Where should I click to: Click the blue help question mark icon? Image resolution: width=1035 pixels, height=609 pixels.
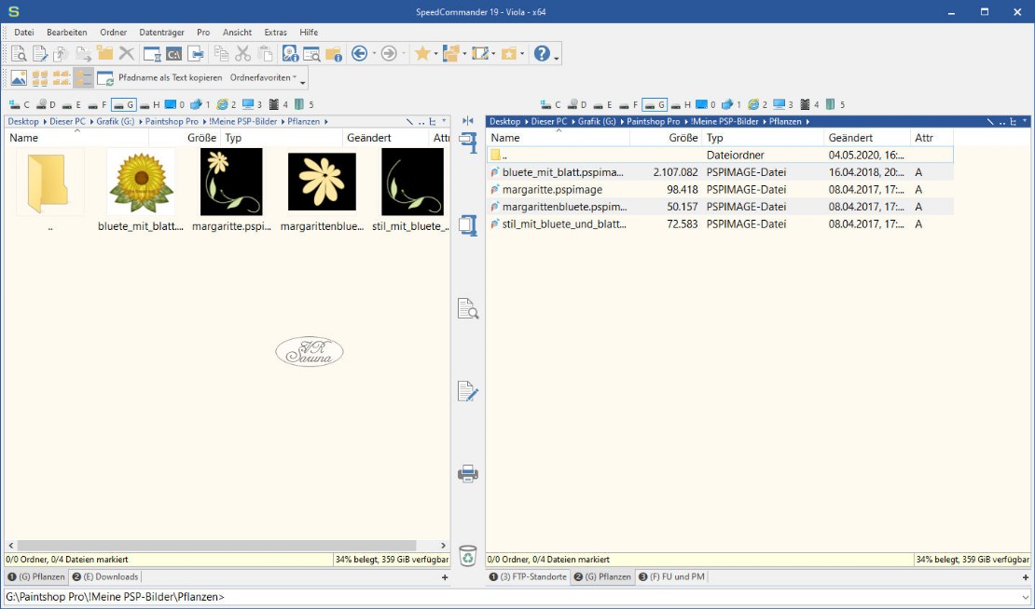point(542,54)
